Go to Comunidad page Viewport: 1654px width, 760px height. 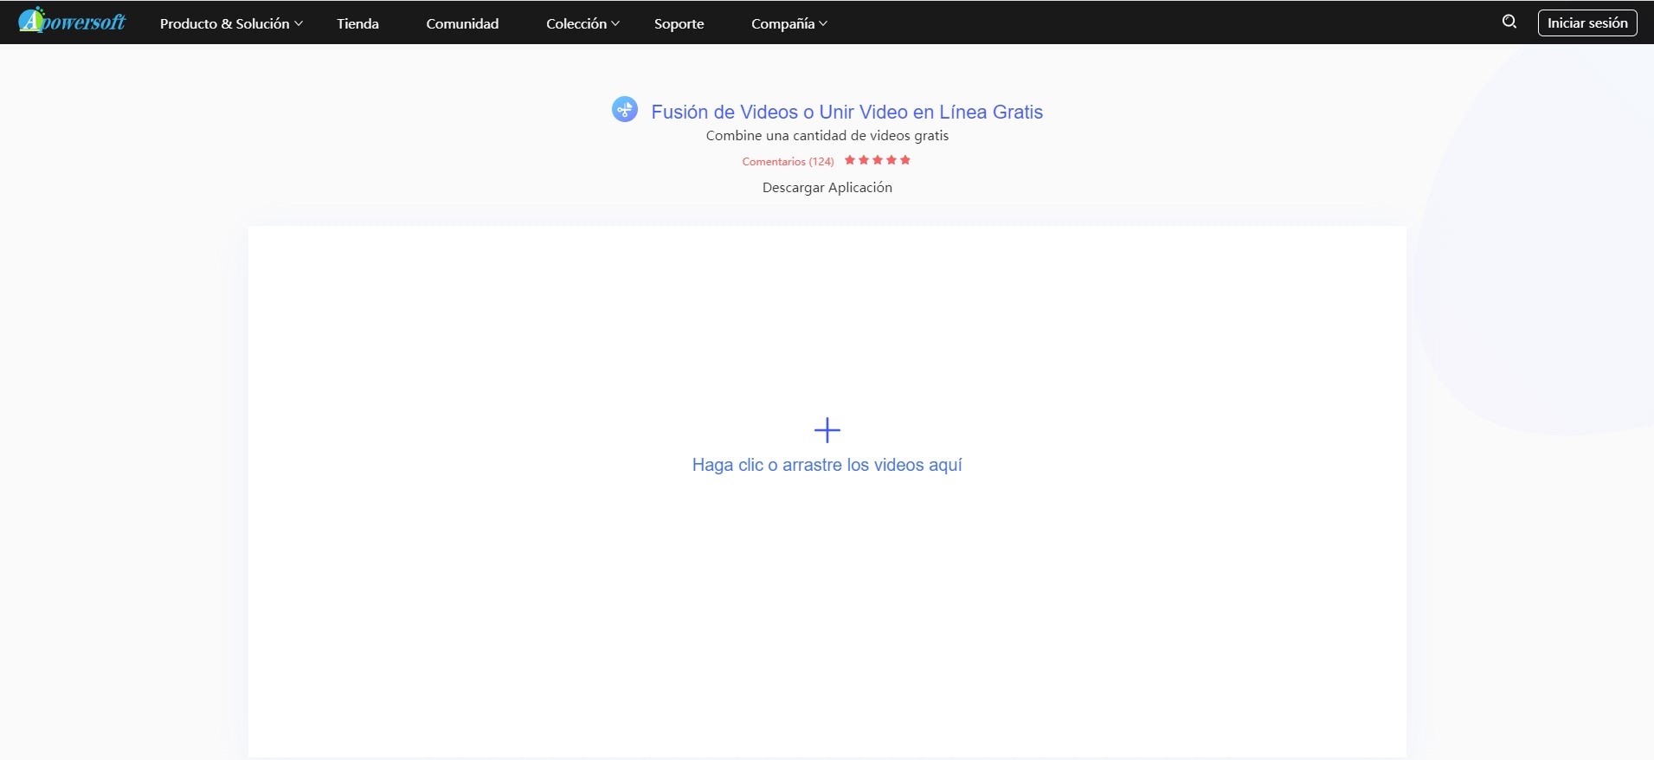[462, 23]
